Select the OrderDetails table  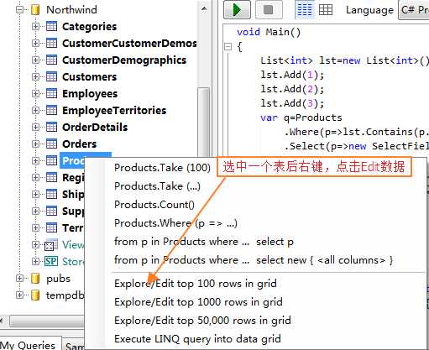[x=95, y=128]
